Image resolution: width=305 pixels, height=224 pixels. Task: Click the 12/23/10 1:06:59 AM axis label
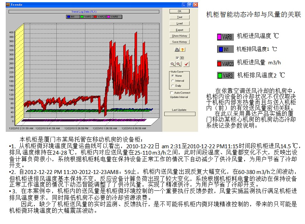pyautogui.click(x=105, y=128)
